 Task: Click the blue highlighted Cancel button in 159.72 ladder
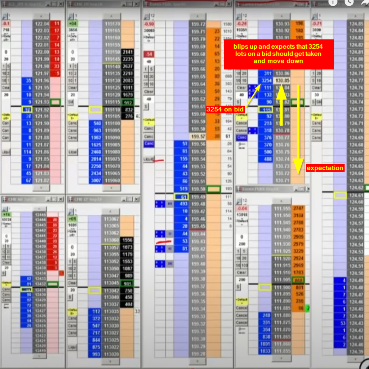click(148, 144)
